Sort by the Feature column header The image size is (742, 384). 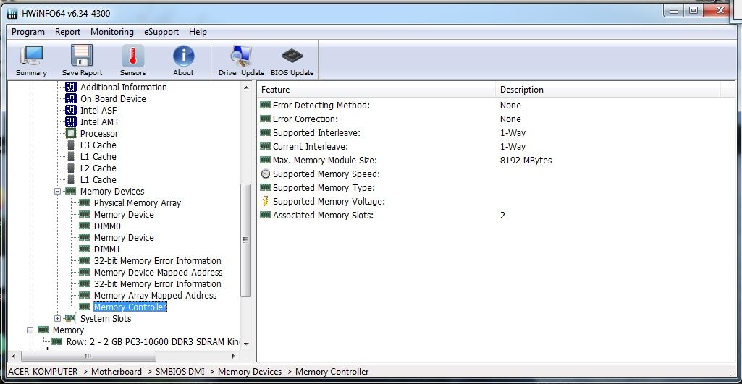376,90
